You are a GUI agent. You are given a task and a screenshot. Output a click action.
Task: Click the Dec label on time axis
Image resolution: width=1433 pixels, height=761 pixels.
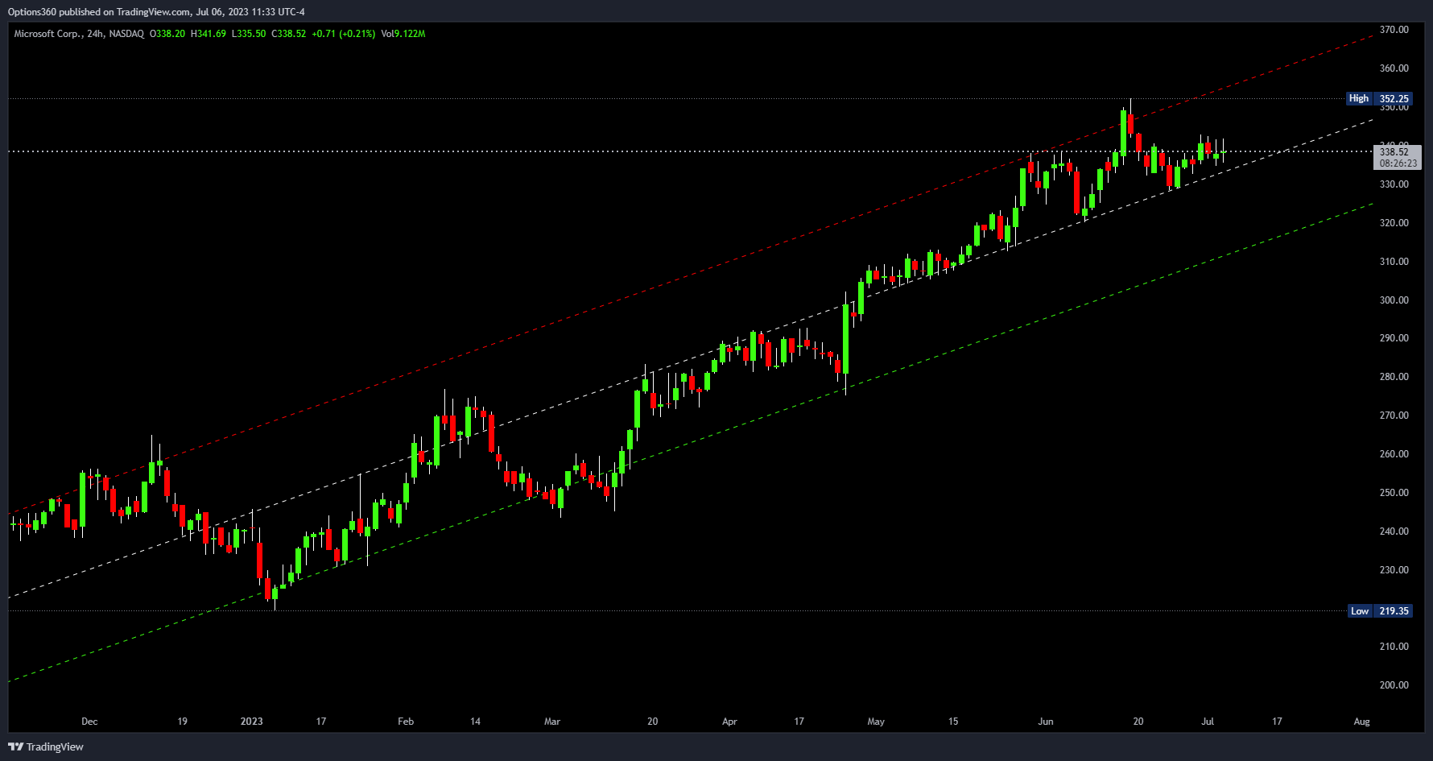pos(89,722)
